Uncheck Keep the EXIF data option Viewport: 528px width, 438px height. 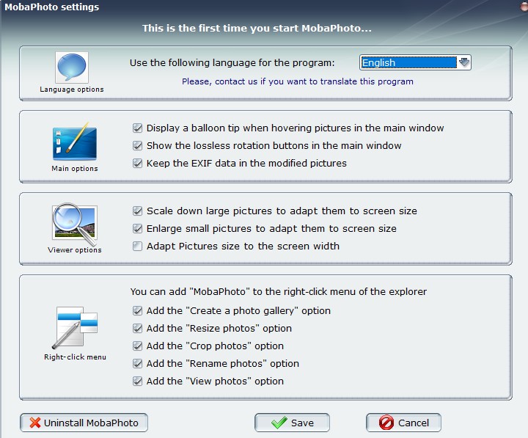pyautogui.click(x=137, y=163)
